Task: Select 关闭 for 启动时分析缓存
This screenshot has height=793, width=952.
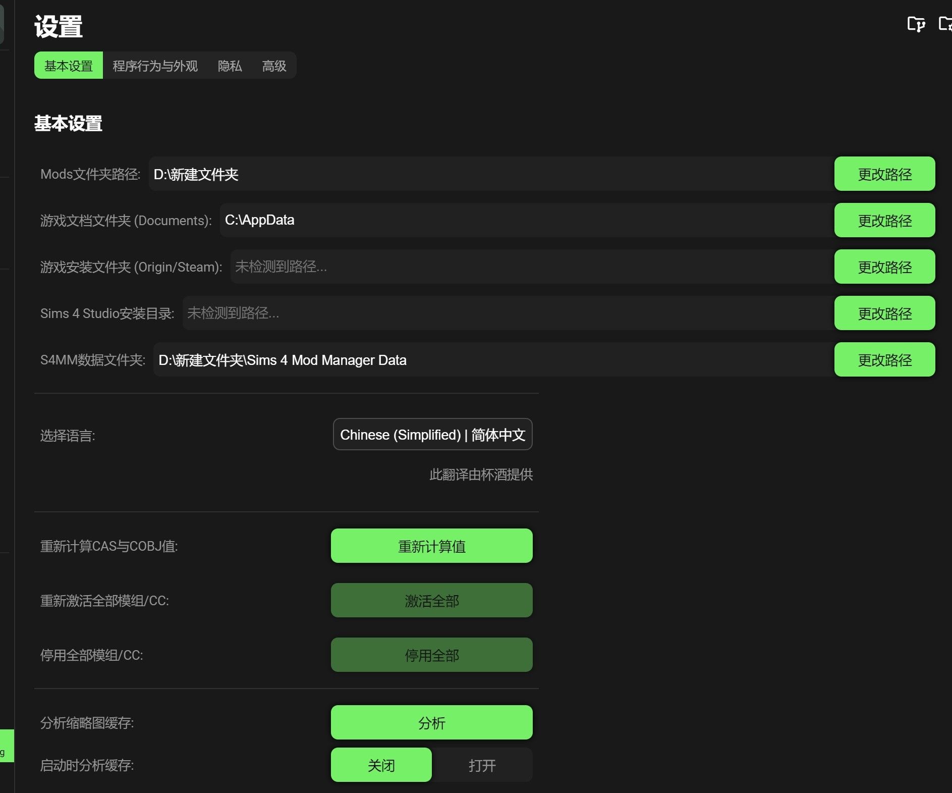Action: (x=381, y=765)
